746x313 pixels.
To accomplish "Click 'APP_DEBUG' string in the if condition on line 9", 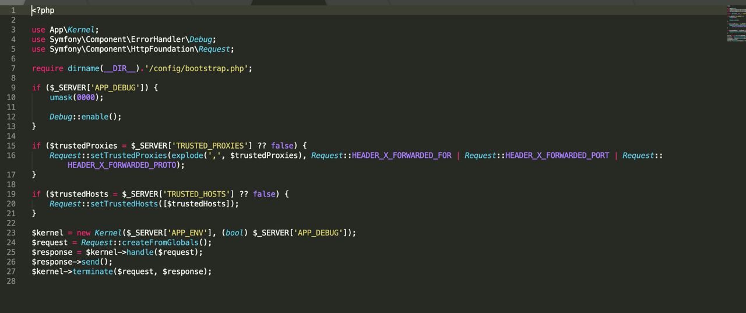I will pyautogui.click(x=115, y=87).
